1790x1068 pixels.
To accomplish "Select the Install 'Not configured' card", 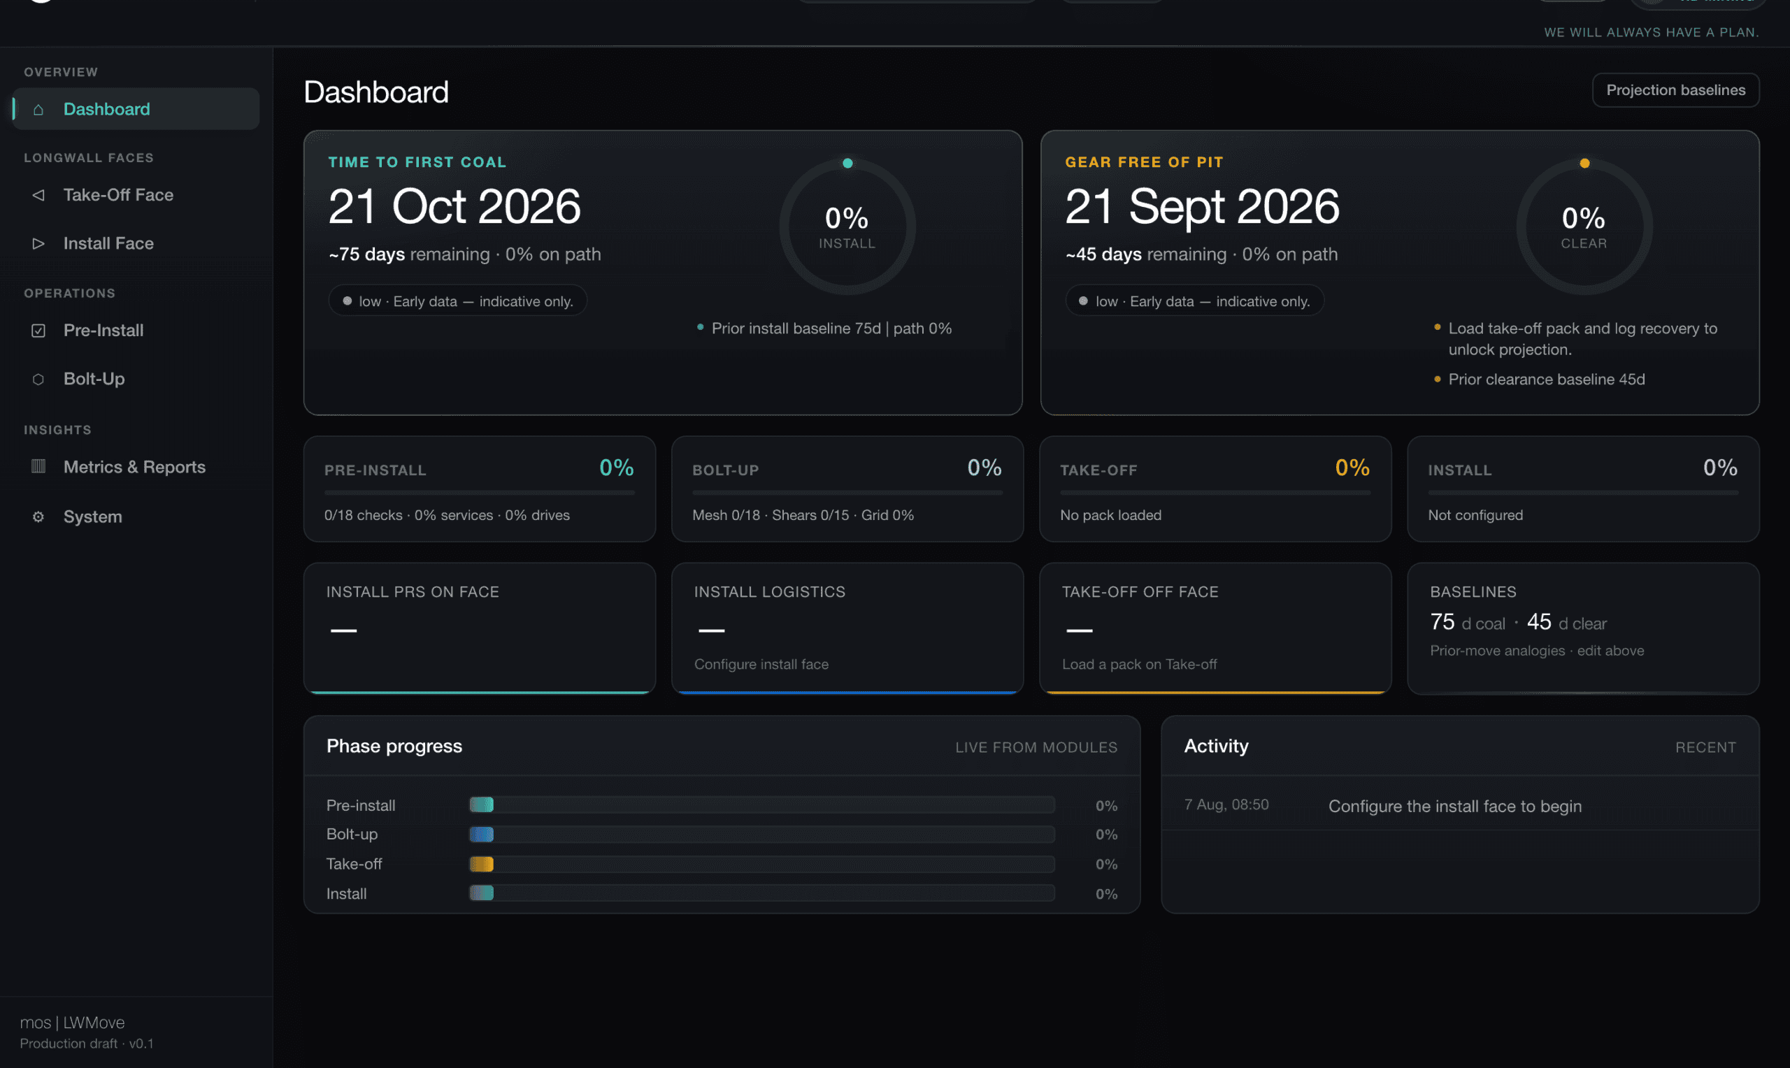I will coord(1583,489).
